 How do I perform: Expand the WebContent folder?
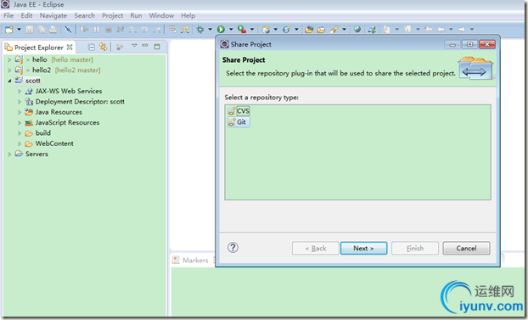click(20, 143)
